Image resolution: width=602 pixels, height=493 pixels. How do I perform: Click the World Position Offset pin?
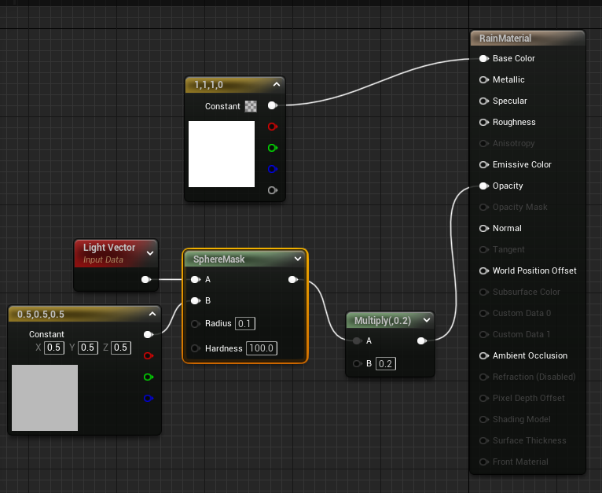pyautogui.click(x=484, y=271)
